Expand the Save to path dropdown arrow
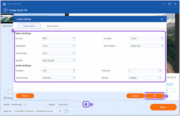 tap(60, 111)
